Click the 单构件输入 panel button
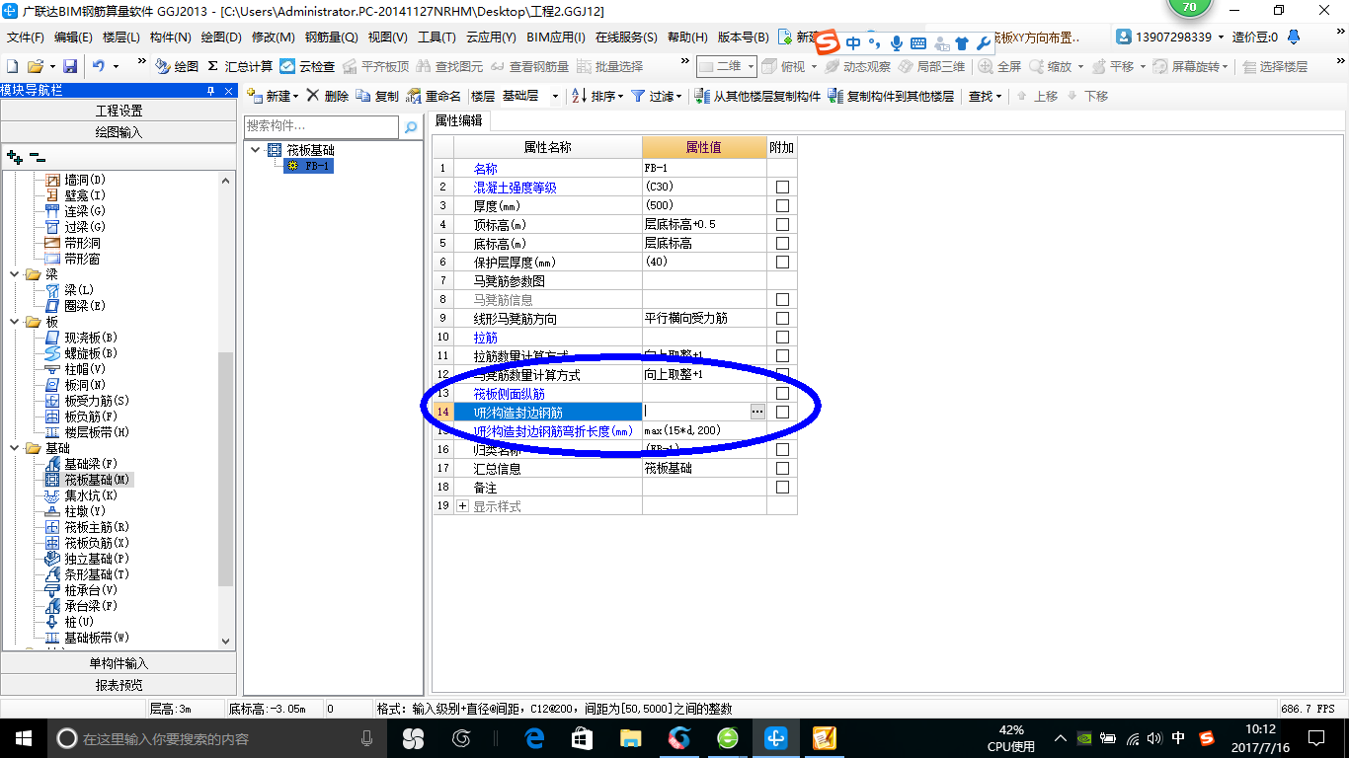The height and width of the screenshot is (758, 1349). tap(119, 663)
